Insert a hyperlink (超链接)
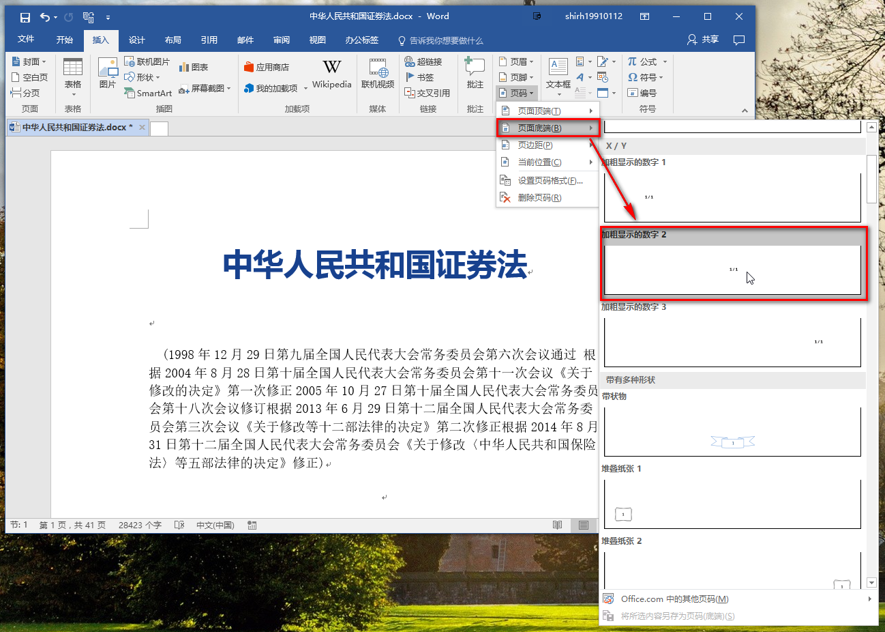 click(x=423, y=61)
